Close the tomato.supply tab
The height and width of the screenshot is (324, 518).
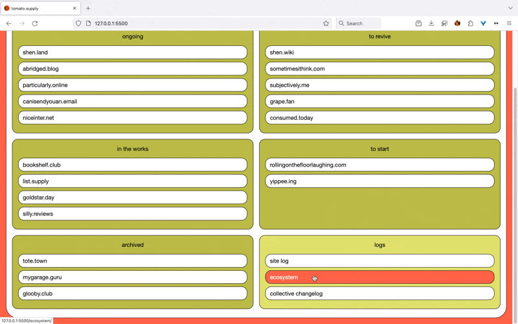pos(74,8)
